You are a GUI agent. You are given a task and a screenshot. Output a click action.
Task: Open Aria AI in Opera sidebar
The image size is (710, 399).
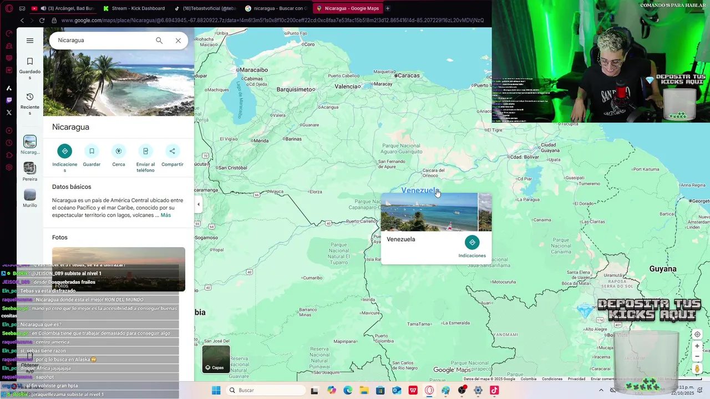point(9,88)
